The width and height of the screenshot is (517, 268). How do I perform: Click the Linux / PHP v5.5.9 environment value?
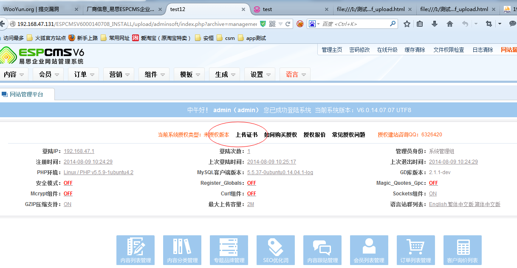(99, 172)
